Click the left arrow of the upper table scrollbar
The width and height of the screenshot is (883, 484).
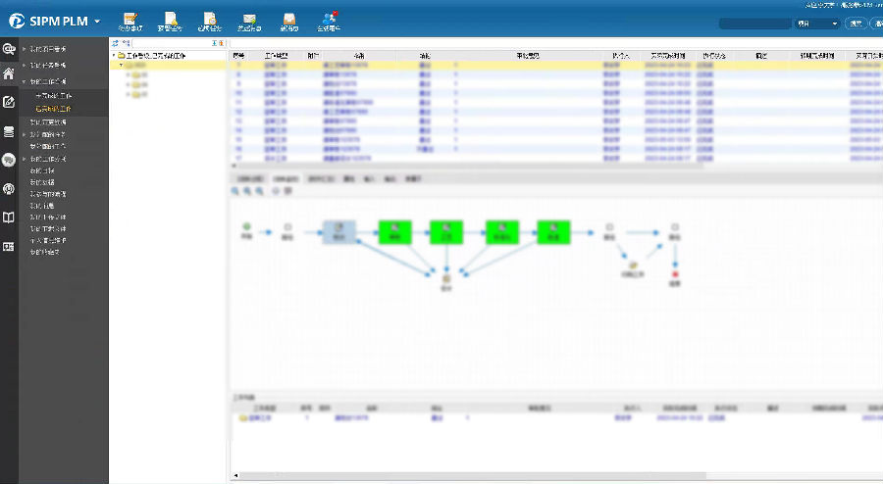pyautogui.click(x=234, y=166)
